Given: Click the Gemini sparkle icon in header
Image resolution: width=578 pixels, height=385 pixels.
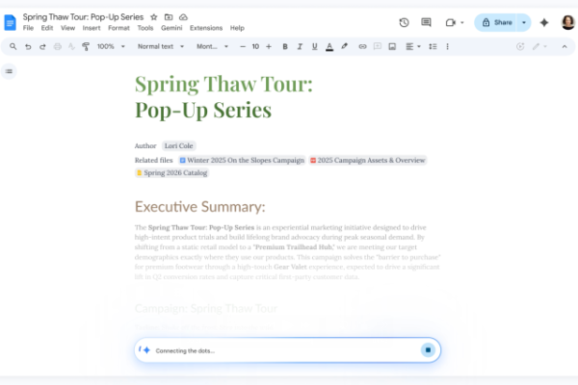Looking at the screenshot, I should (x=544, y=22).
